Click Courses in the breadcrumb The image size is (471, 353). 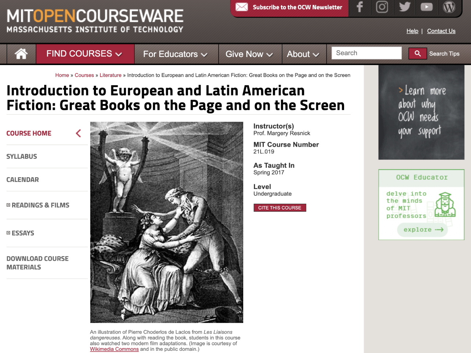coord(84,75)
